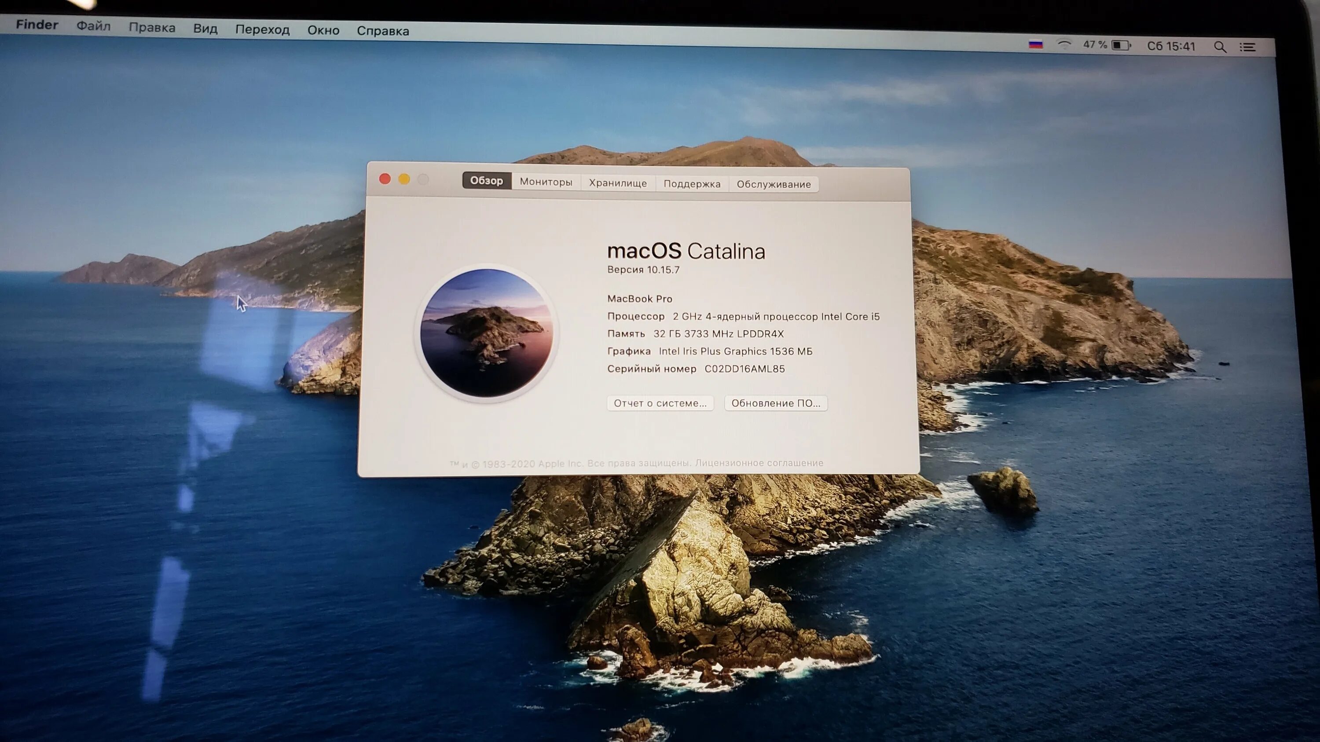Open the Переход menu
Image resolution: width=1320 pixels, height=742 pixels.
pos(262,30)
